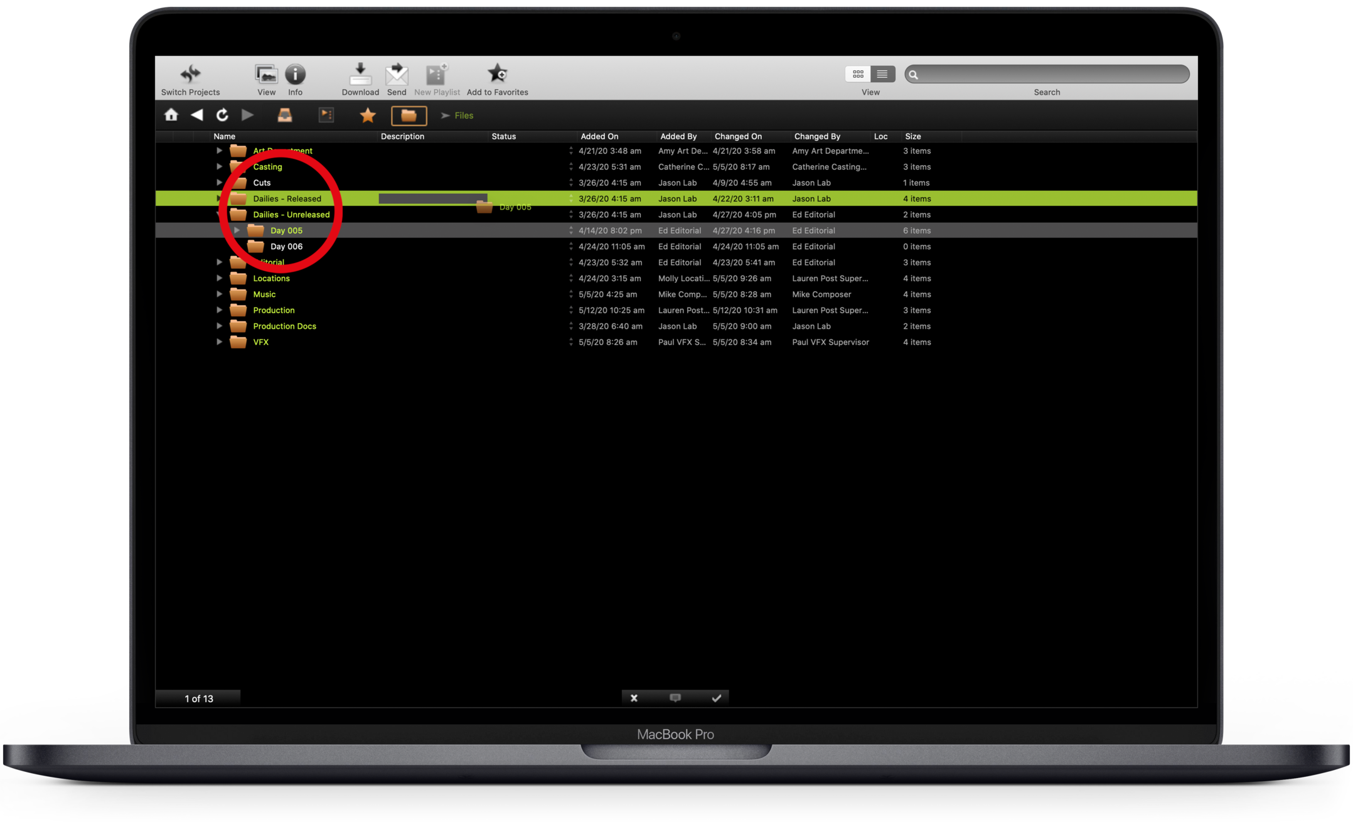
Task: Switch to list view mode
Action: pyautogui.click(x=882, y=74)
